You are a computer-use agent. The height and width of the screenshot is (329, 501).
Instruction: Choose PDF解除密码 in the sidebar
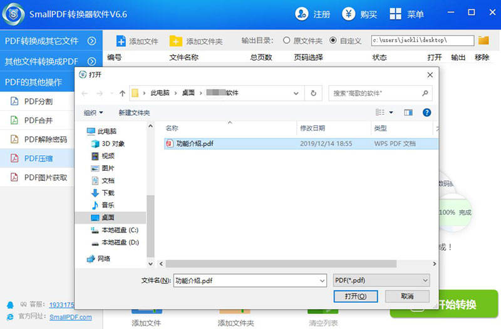click(37, 139)
